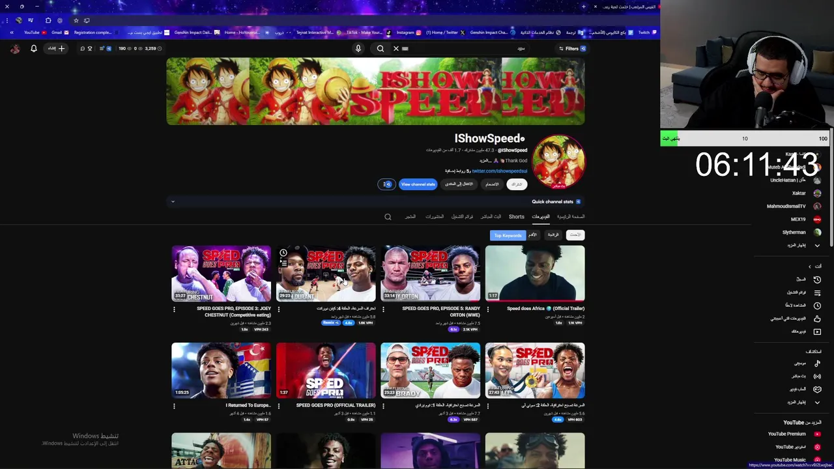Add Kevin Durant video to Watch Later

point(283,253)
